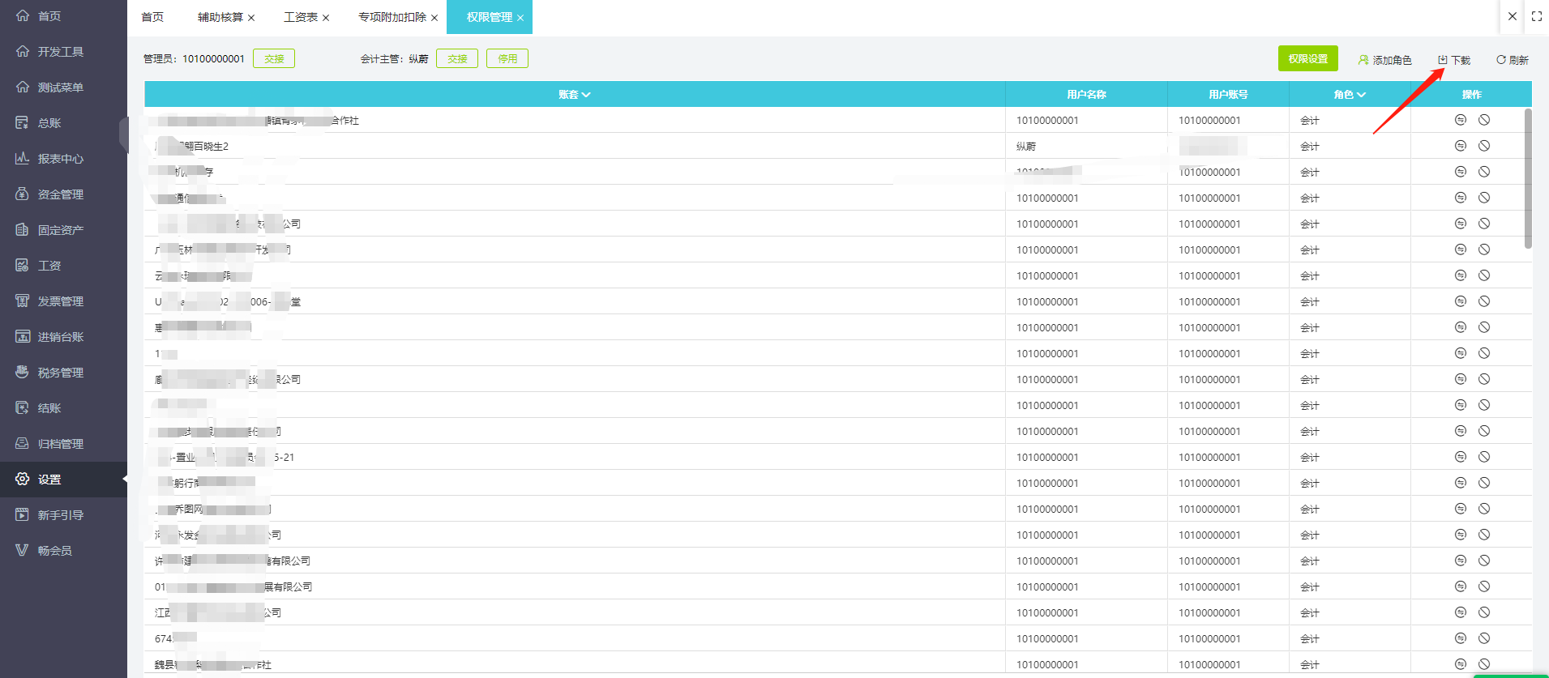This screenshot has width=1549, height=678.
Task: Click 交接 button next to administrator ID
Action: click(274, 58)
